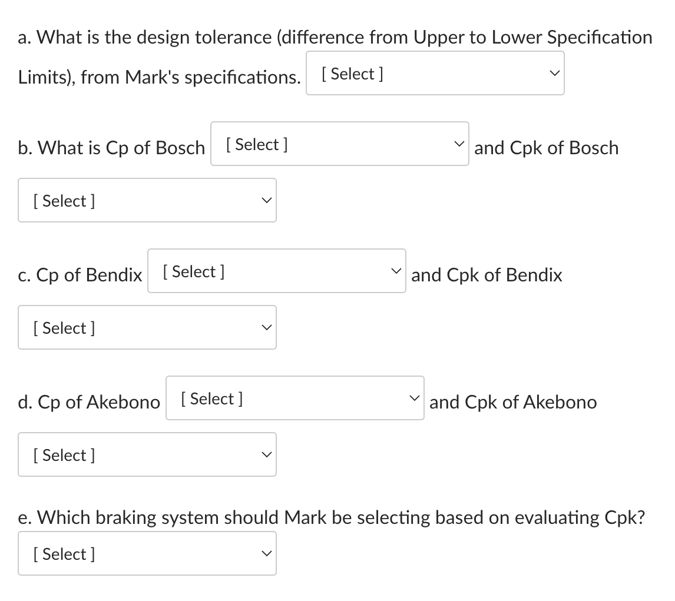This screenshot has width=675, height=601.
Task: Click the "and Cpk of Bosch" label
Action: click(x=546, y=148)
